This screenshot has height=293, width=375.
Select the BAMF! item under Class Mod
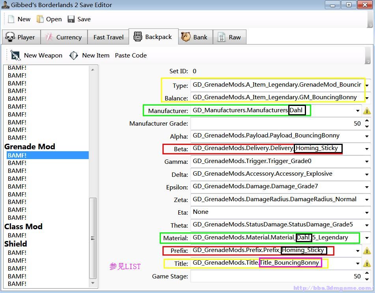click(x=17, y=236)
